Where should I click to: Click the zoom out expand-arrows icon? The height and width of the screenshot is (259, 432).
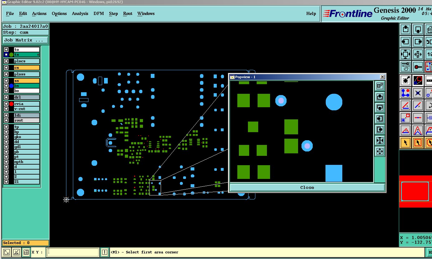(x=405, y=54)
